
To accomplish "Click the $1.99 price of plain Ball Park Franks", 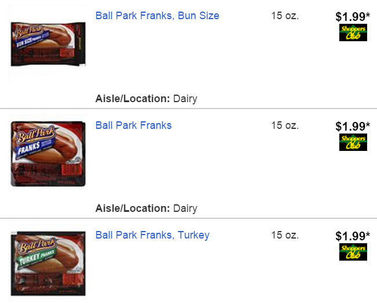I will point(352,127).
